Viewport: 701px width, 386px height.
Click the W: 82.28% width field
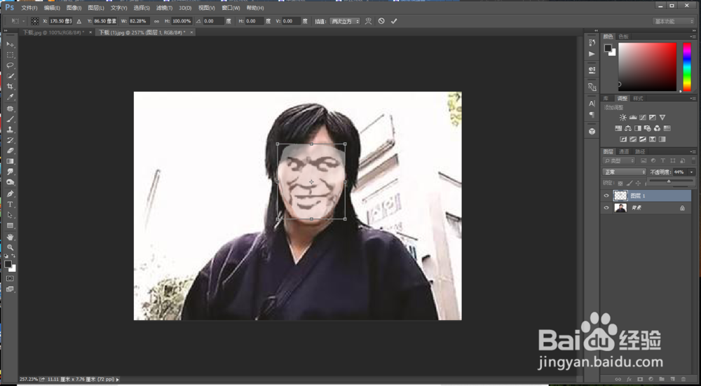coord(139,21)
